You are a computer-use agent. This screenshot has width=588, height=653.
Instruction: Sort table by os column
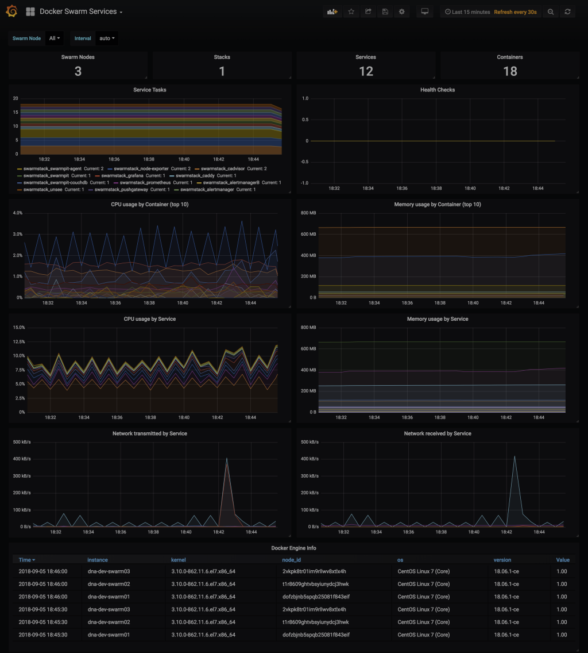click(400, 560)
